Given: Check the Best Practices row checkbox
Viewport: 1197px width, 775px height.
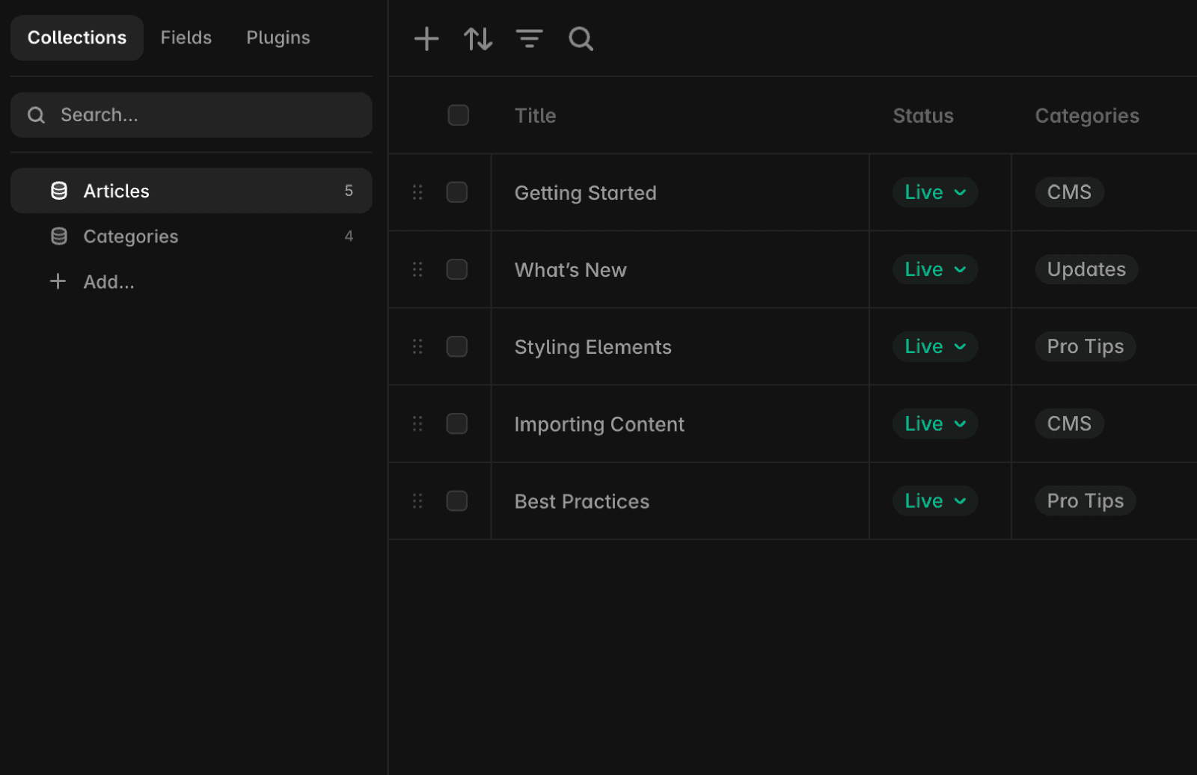Looking at the screenshot, I should (456, 500).
